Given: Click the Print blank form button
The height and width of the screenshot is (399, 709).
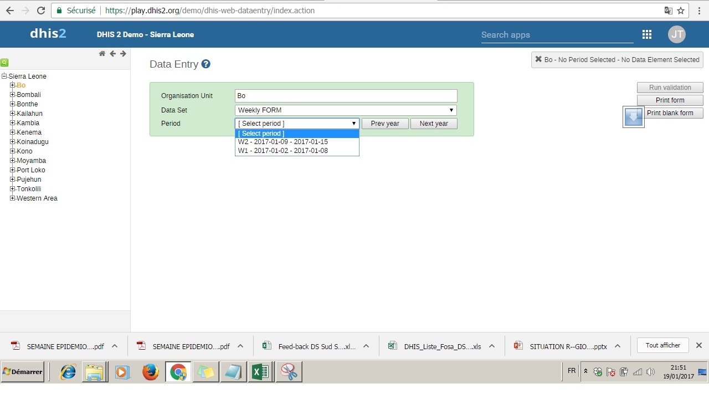Looking at the screenshot, I should coord(670,113).
